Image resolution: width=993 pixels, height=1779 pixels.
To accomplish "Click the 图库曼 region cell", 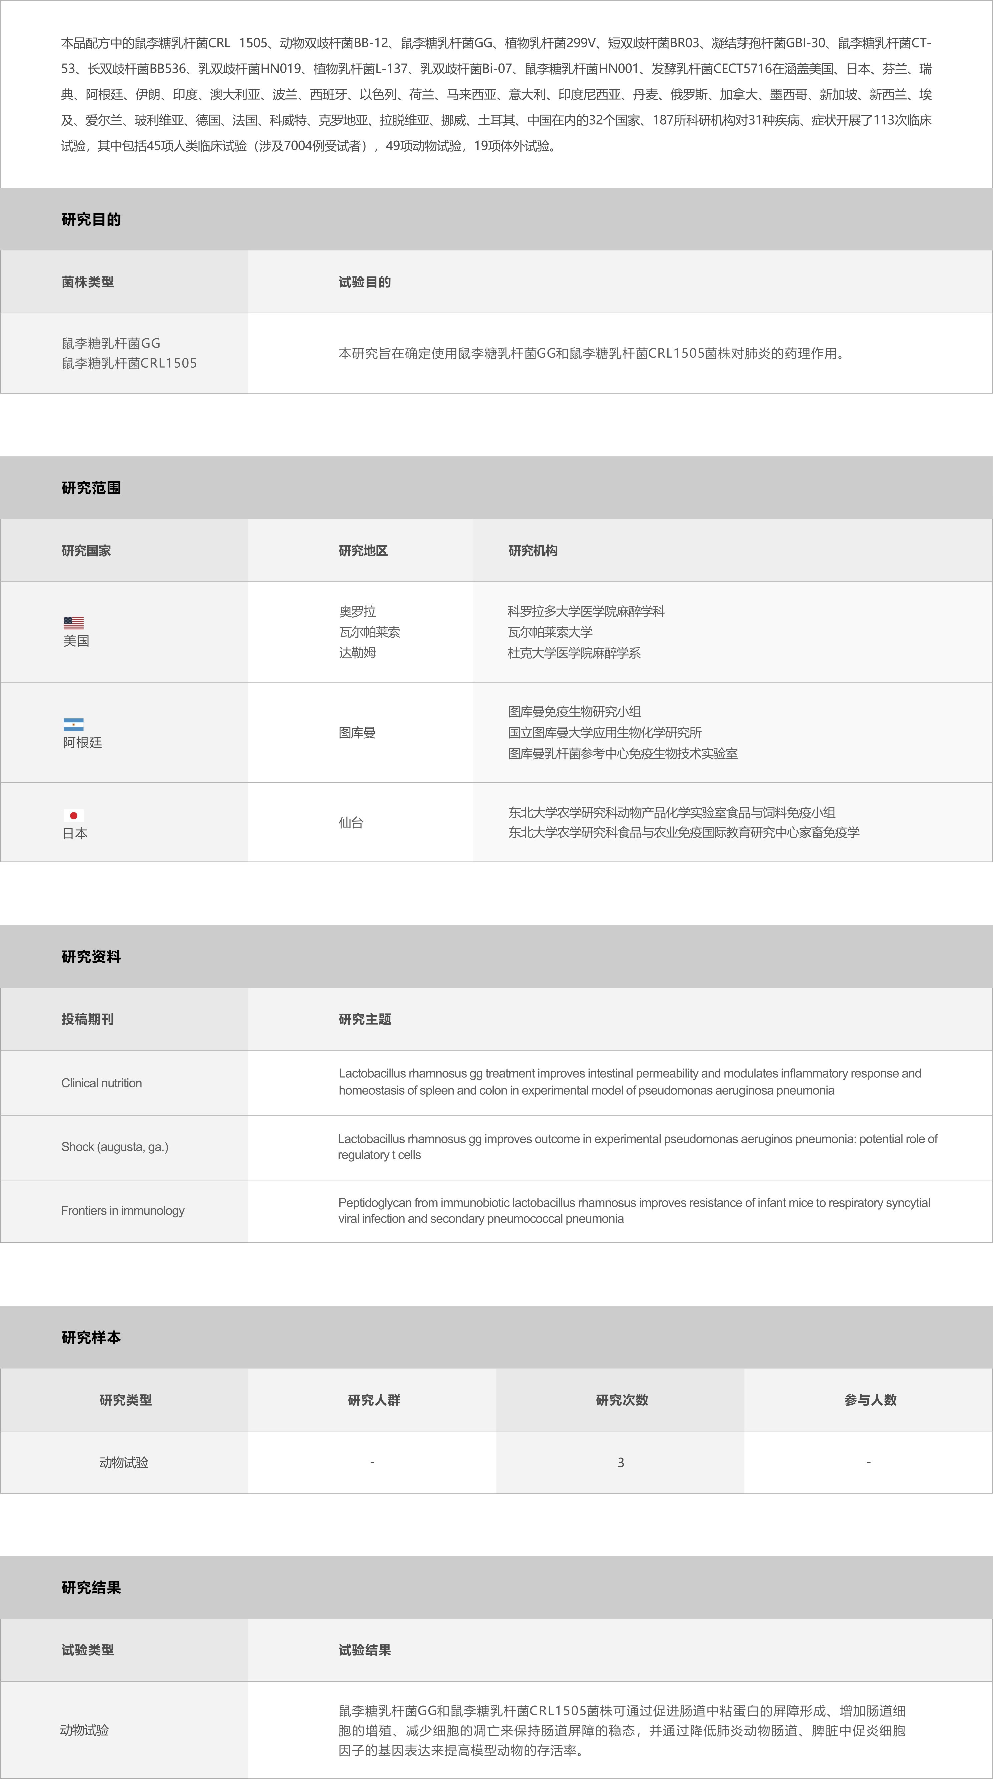I will click(x=357, y=733).
